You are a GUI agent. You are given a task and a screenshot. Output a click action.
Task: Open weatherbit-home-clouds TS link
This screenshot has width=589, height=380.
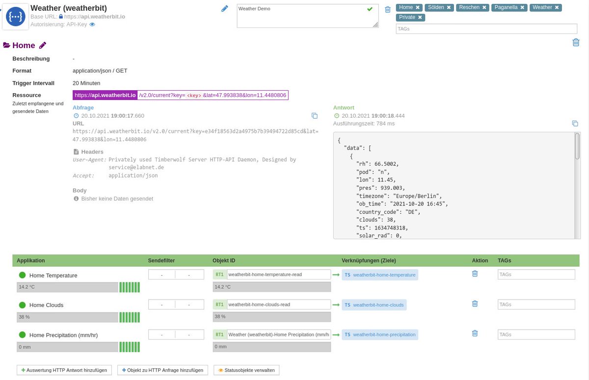tap(374, 304)
